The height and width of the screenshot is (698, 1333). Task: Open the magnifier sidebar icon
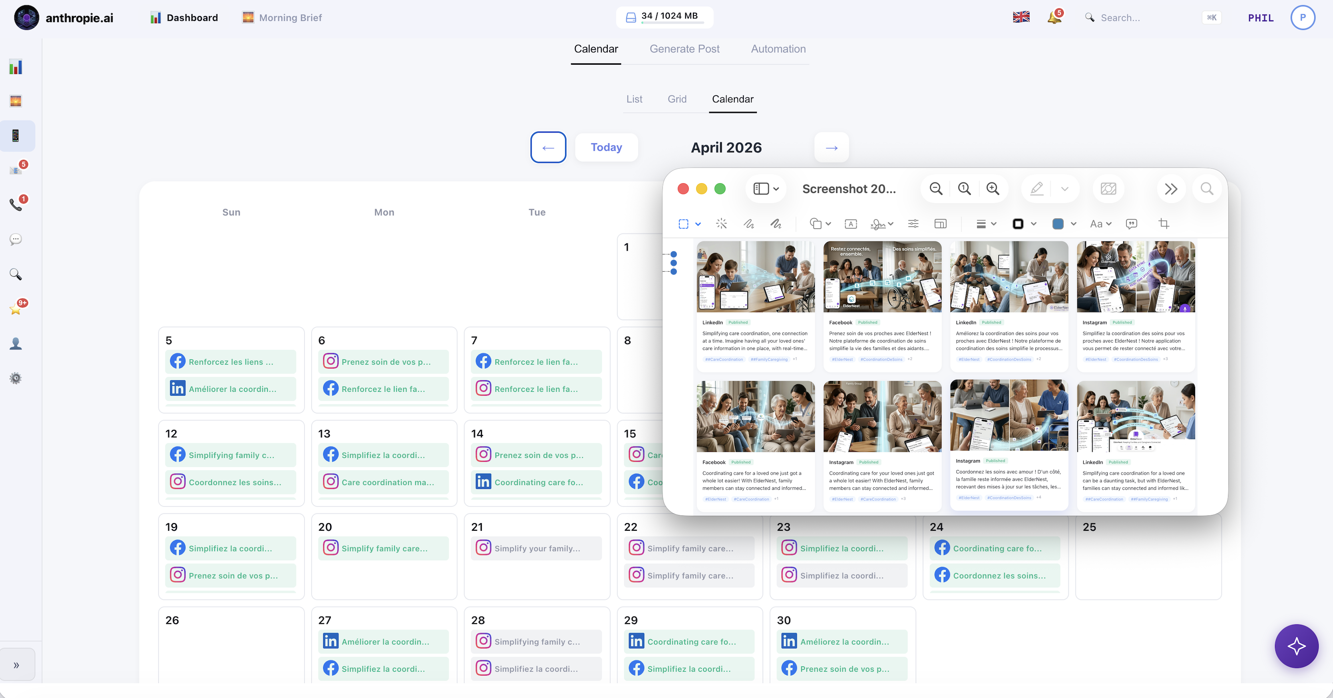(16, 274)
